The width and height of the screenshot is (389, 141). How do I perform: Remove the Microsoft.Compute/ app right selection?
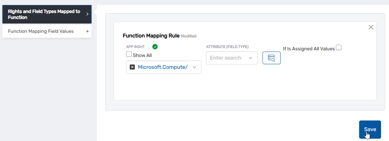tap(132, 67)
